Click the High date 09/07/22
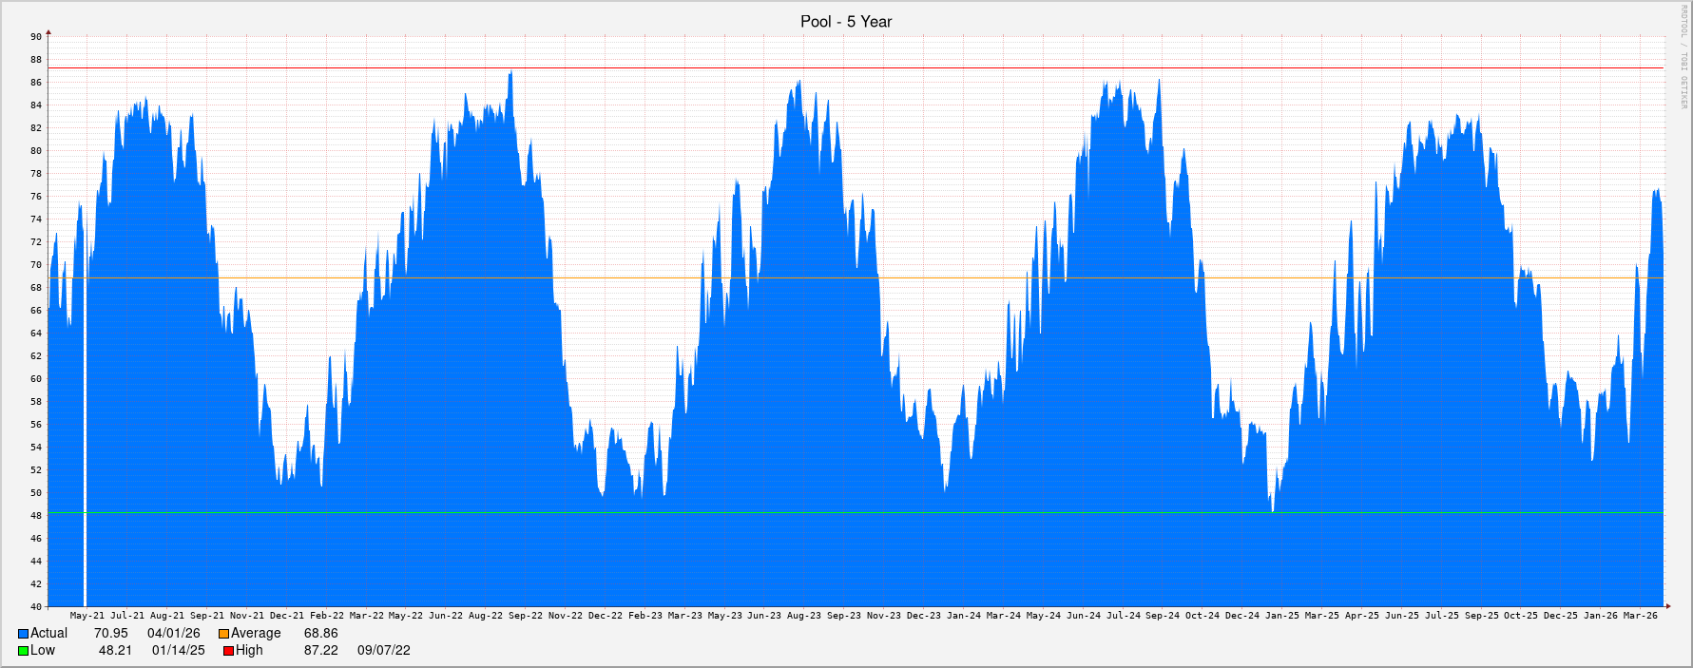 tap(383, 651)
